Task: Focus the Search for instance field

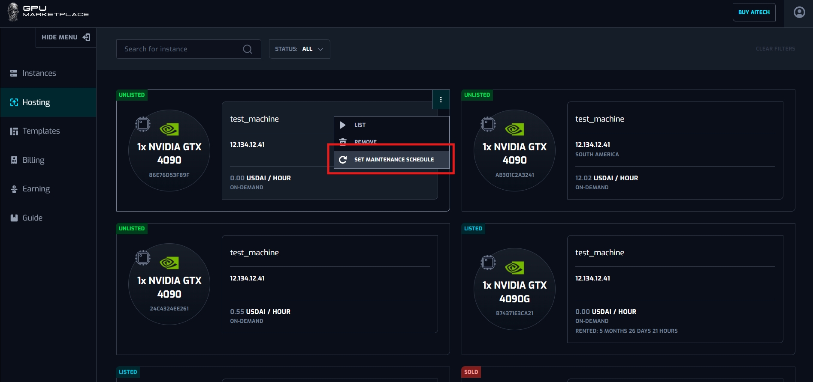Action: 180,49
